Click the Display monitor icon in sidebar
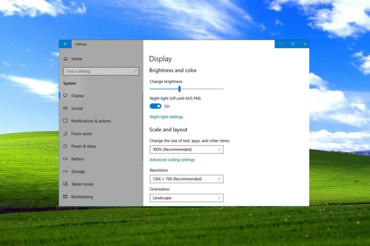This screenshot has height=246, width=370. click(x=66, y=95)
